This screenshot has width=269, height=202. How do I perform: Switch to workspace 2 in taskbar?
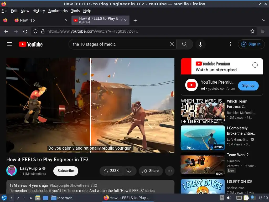(x=18, y=198)
